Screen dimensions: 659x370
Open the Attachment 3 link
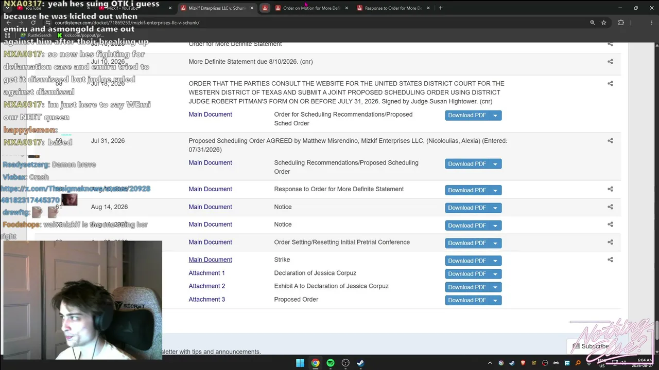click(x=206, y=300)
